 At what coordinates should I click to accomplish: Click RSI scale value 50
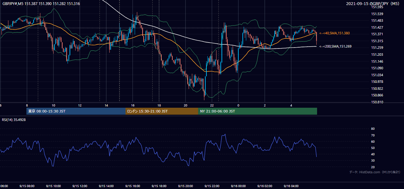(373, 148)
